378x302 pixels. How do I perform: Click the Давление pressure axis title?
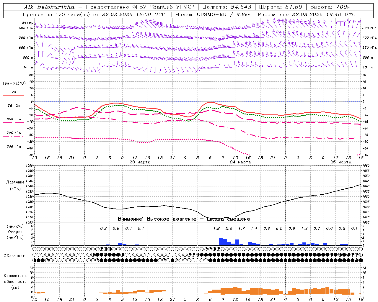15,182
